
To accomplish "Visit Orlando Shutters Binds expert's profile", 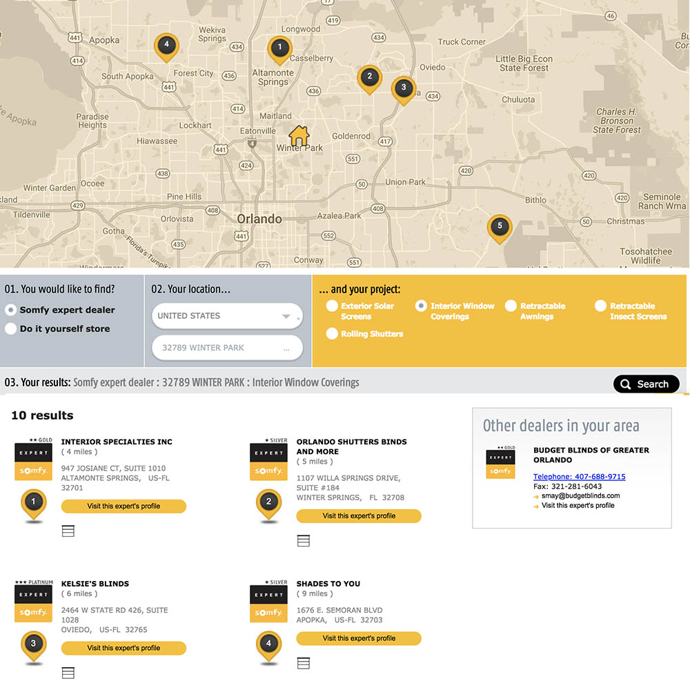I will (359, 515).
